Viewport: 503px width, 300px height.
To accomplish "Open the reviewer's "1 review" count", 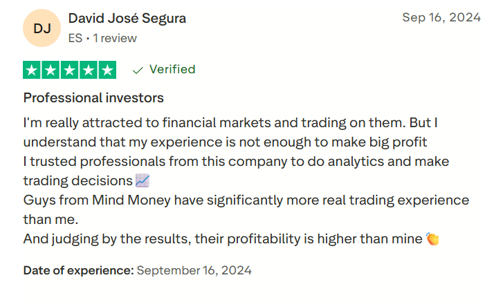I will [115, 39].
